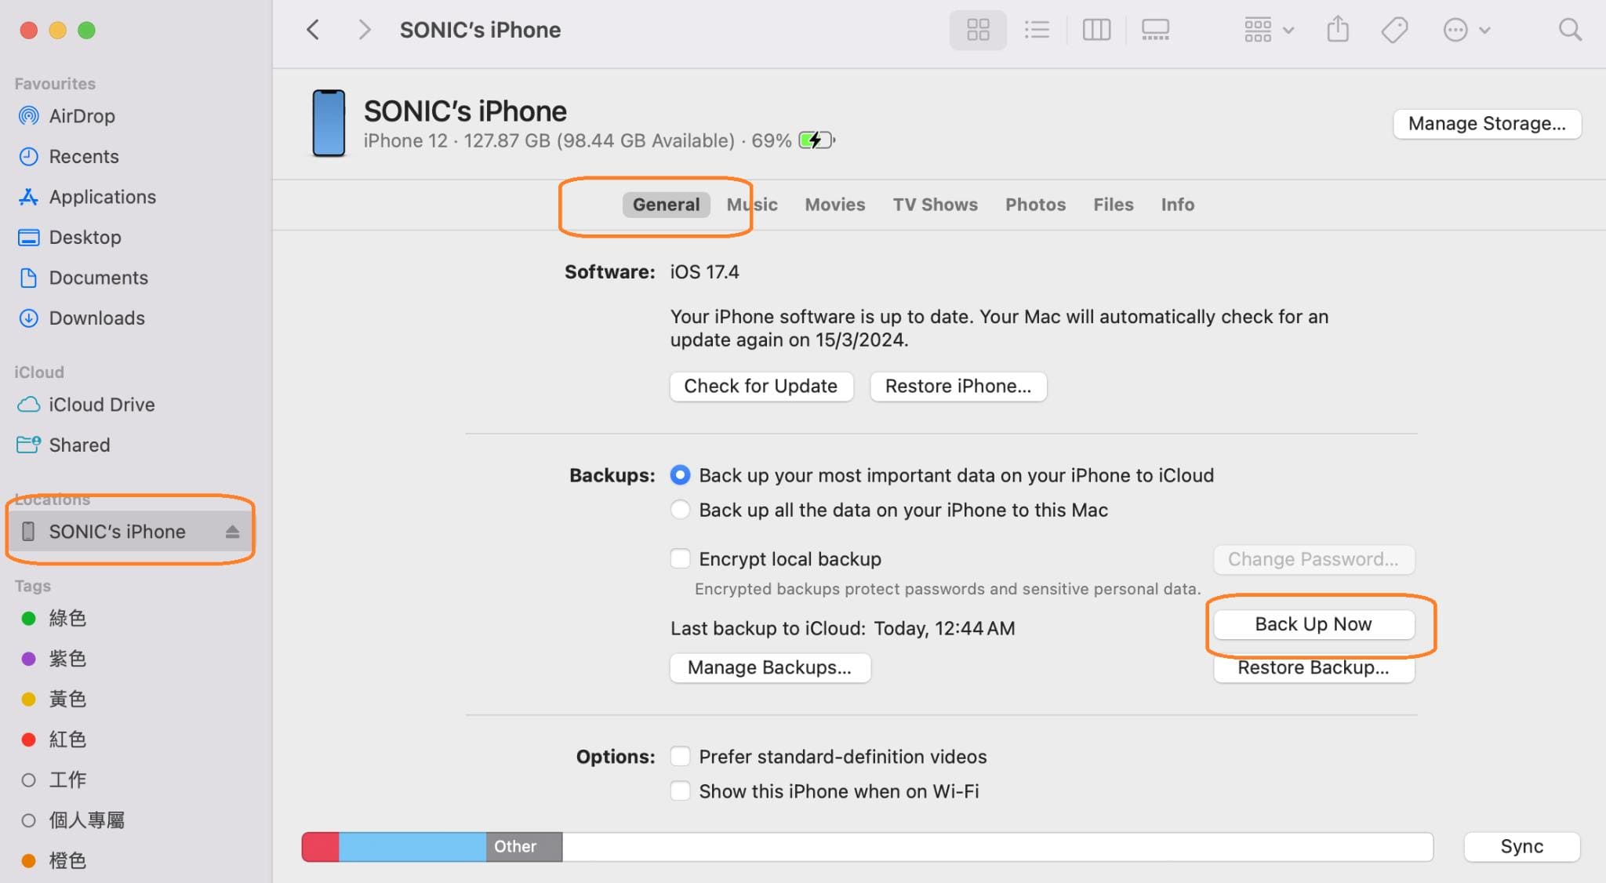This screenshot has width=1606, height=883.
Task: Click the Last backup to iCloud text
Action: [x=842, y=628]
